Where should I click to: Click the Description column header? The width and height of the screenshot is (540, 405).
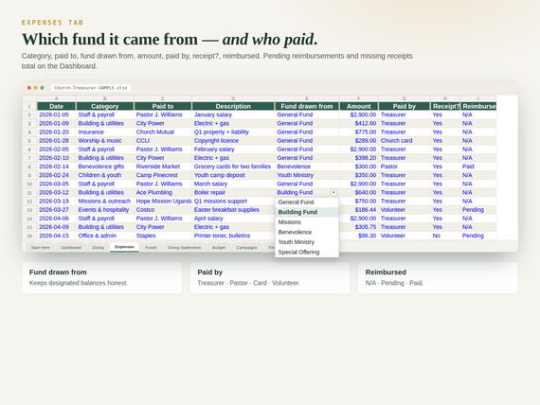[233, 106]
